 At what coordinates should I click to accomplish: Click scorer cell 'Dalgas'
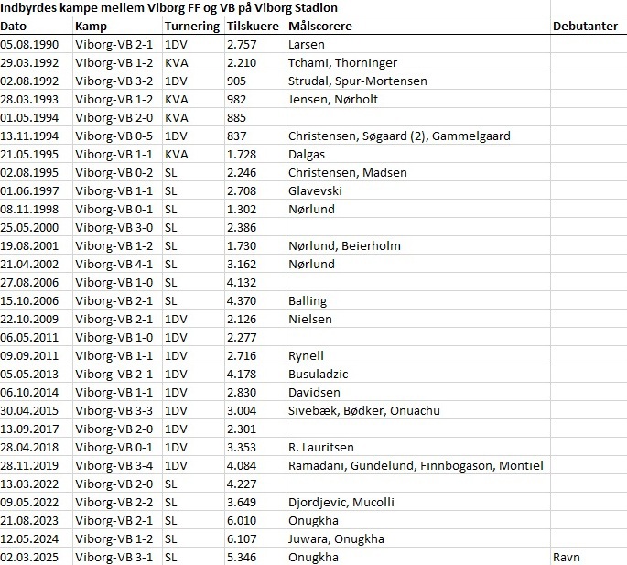[307, 155]
